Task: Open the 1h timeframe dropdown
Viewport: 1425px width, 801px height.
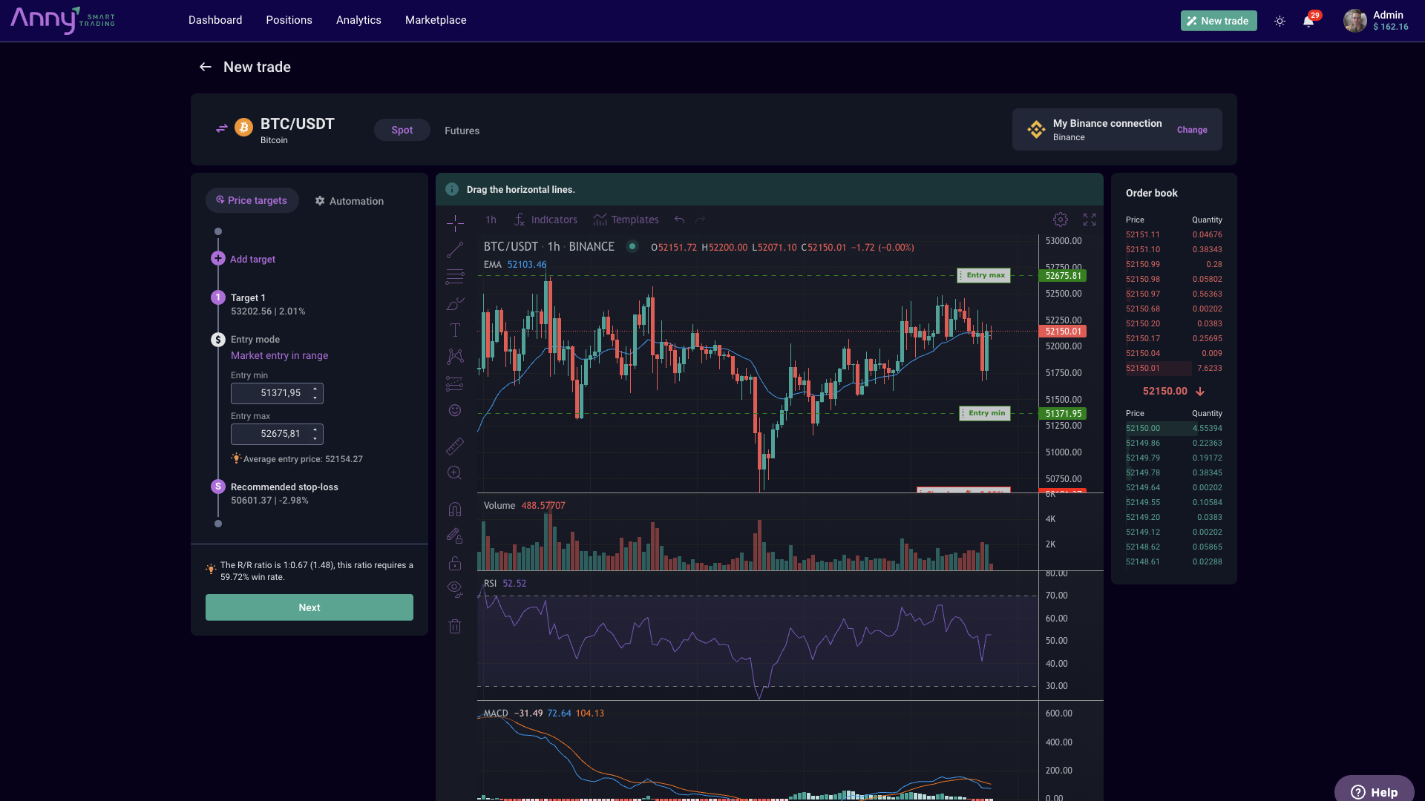Action: (x=490, y=220)
